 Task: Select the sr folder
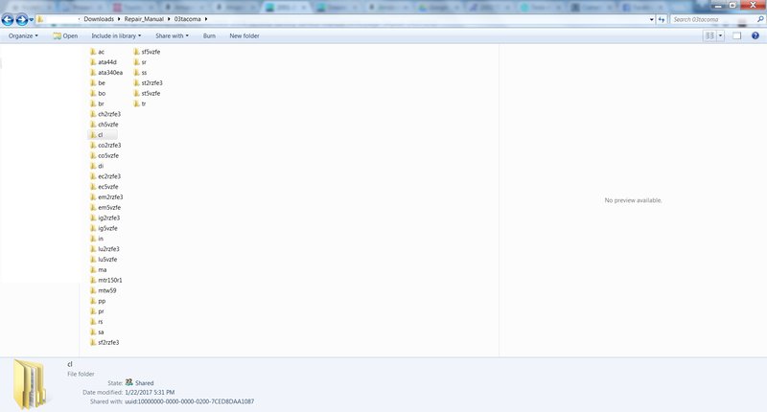[x=140, y=62]
